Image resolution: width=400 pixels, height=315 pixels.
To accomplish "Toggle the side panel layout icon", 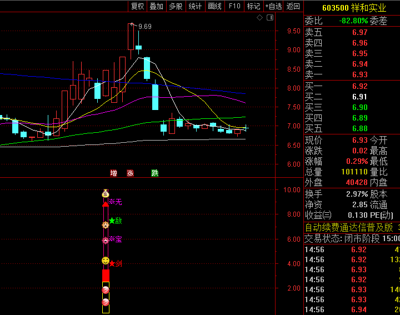I will click(270, 18).
